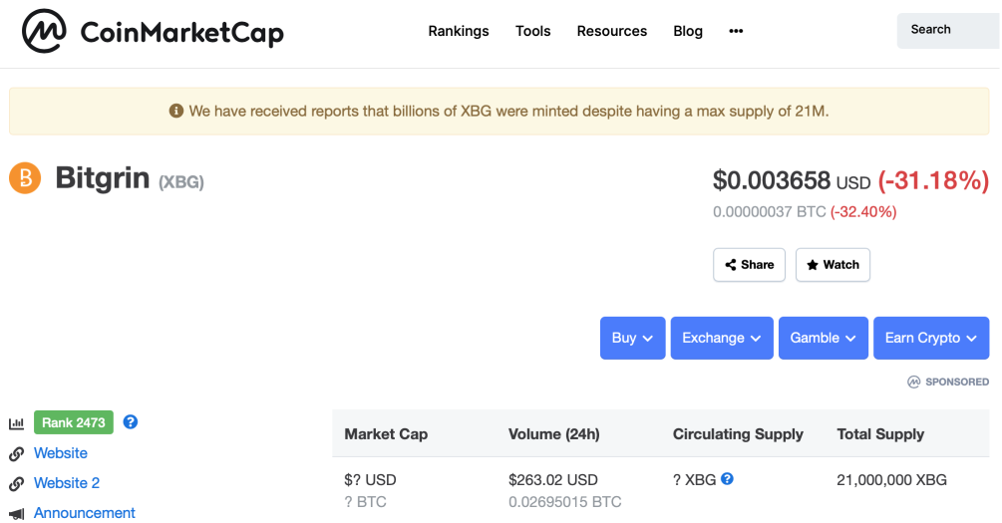Image resolution: width=1002 pixels, height=523 pixels.
Task: Open the help icon beside Rank 2473
Action: click(x=131, y=422)
